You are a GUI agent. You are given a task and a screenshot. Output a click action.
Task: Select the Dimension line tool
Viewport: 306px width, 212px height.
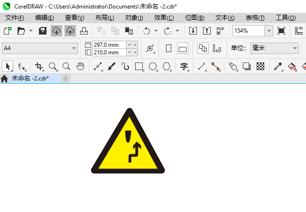pos(202,67)
